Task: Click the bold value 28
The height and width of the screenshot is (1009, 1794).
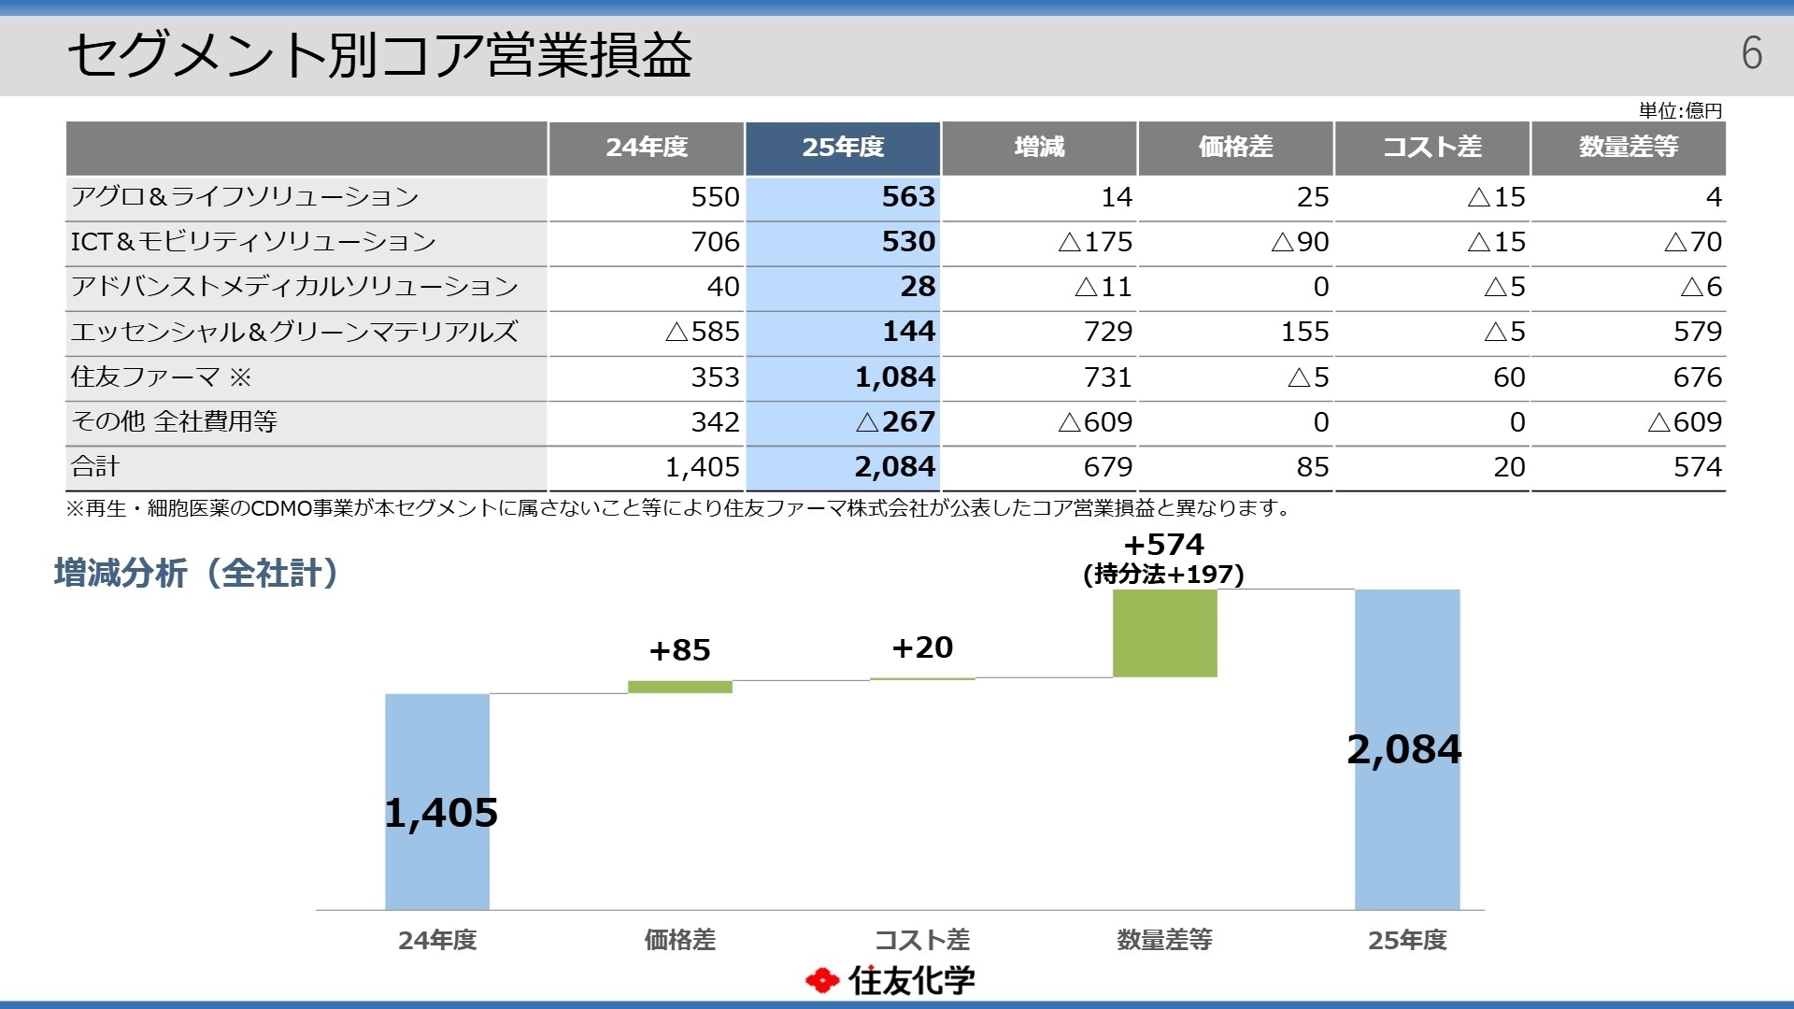Action: tap(918, 287)
